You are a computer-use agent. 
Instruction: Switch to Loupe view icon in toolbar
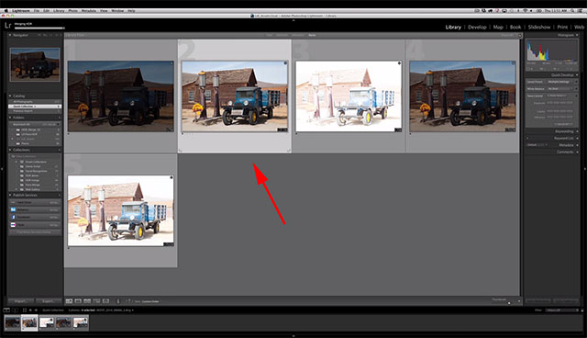(78, 301)
